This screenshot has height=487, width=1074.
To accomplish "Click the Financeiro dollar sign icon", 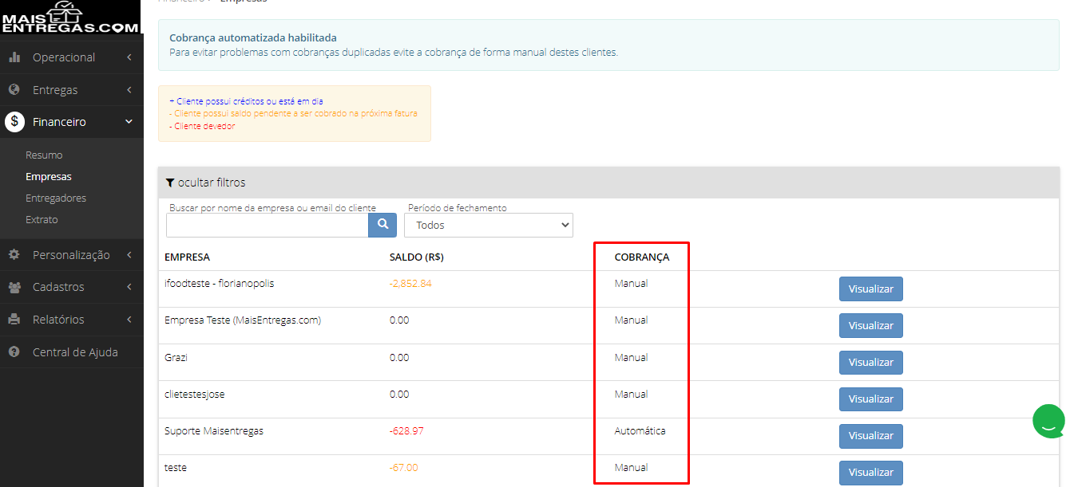I will point(14,122).
